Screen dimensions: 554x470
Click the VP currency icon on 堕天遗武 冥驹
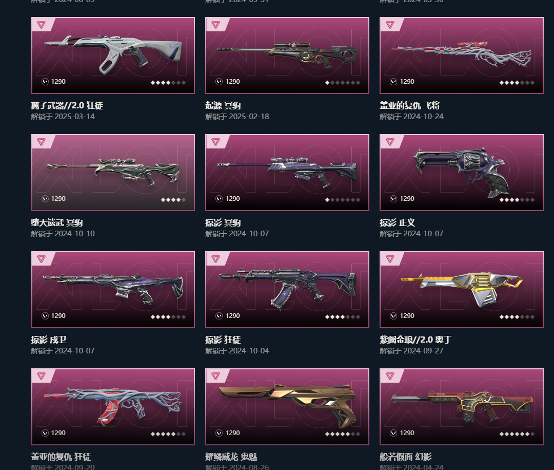(x=45, y=199)
